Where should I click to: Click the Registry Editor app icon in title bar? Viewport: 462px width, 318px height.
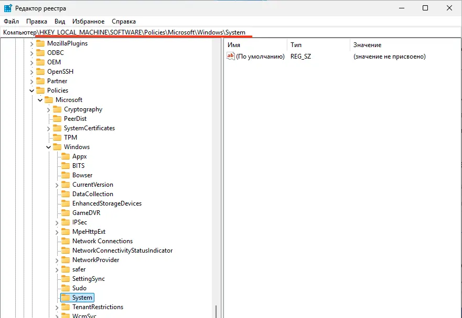coord(8,8)
